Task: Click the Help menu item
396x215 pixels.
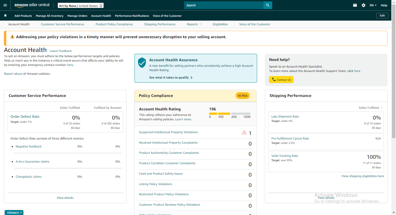Action: coord(384,5)
